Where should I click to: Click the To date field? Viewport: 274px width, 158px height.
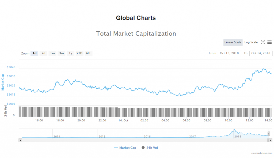[x=261, y=53]
